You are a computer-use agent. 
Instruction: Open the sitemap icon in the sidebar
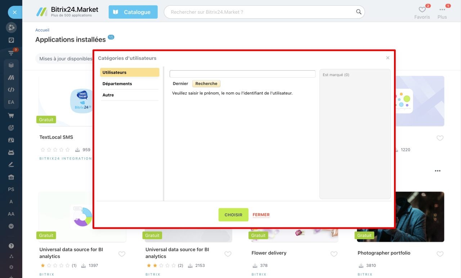[x=11, y=256]
